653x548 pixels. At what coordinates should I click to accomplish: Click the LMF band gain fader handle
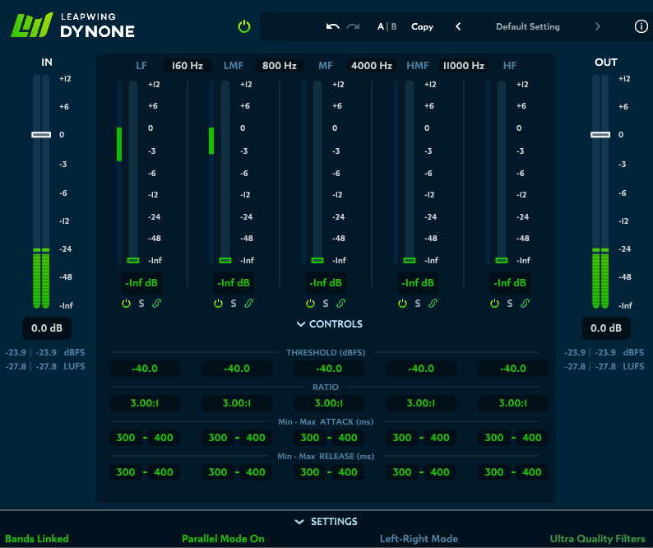tap(225, 260)
